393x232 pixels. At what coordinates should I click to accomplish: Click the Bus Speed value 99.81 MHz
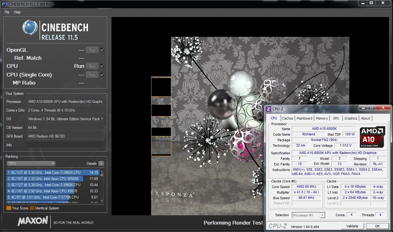(x=307, y=198)
